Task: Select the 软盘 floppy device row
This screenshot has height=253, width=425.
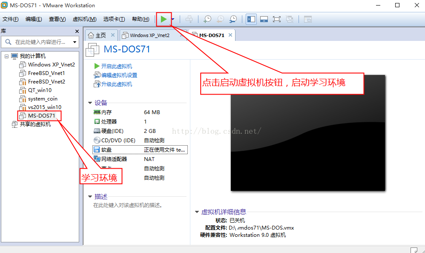Action: click(x=140, y=149)
